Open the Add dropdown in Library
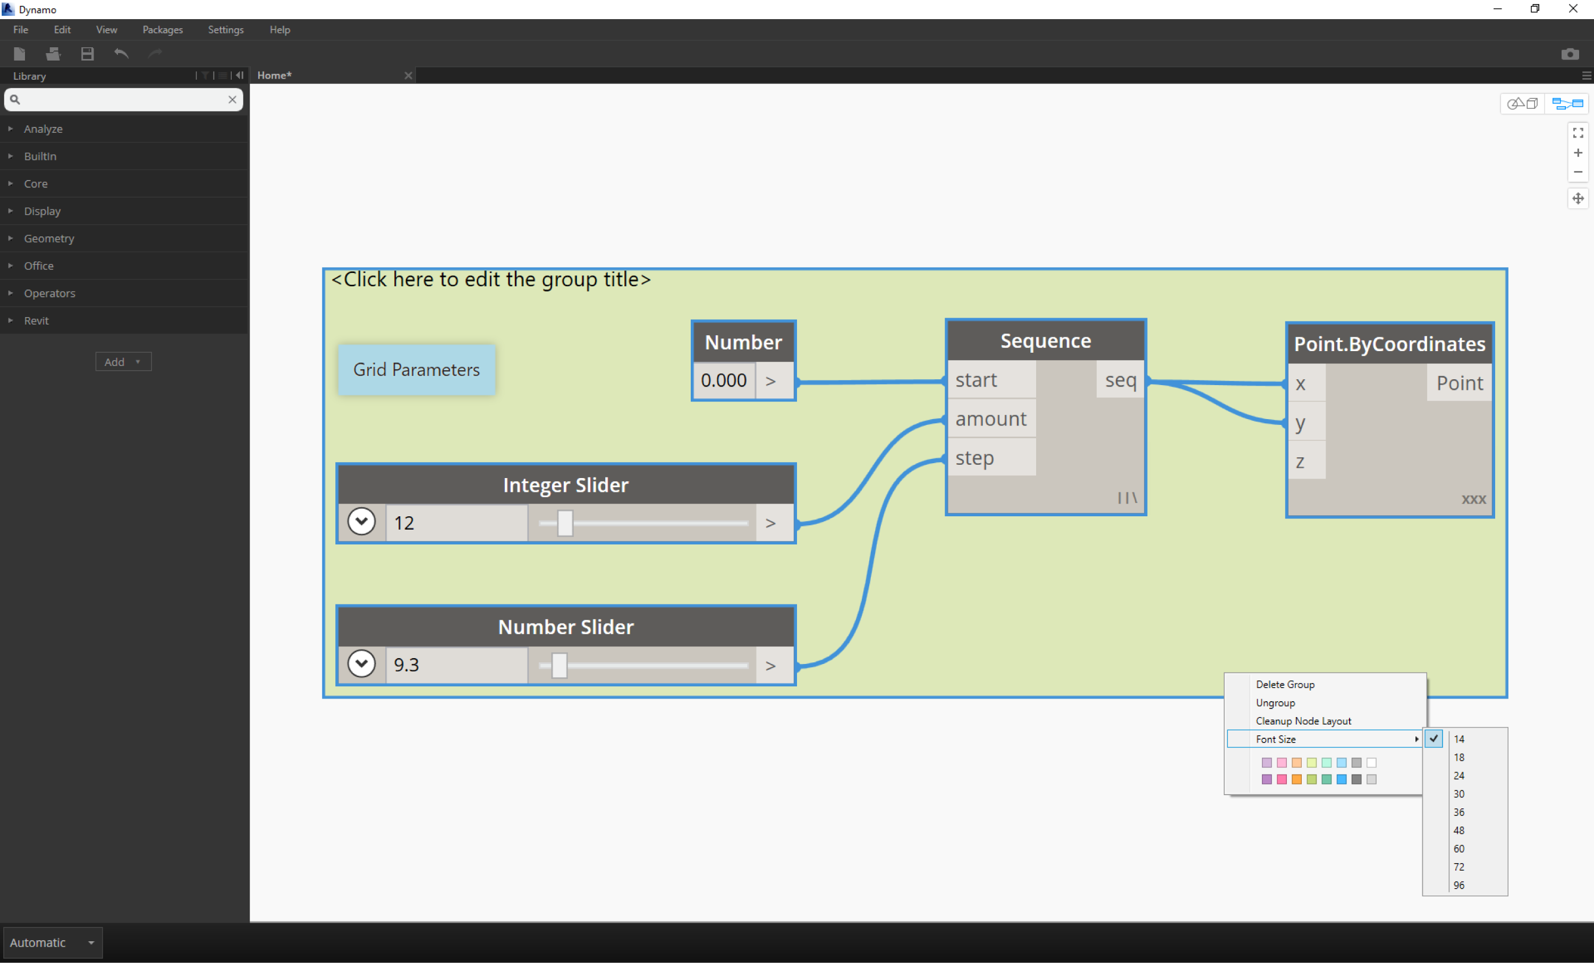Image resolution: width=1594 pixels, height=963 pixels. [x=123, y=362]
